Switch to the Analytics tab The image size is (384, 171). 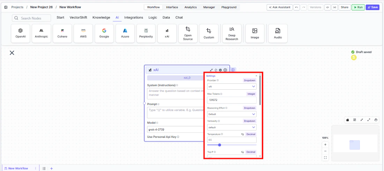tap(191, 7)
